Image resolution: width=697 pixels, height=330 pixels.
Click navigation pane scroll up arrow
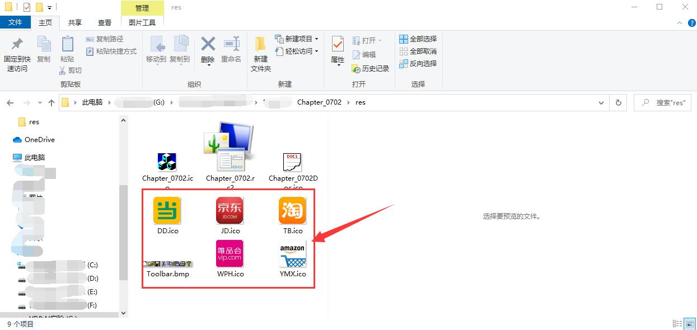(124, 120)
